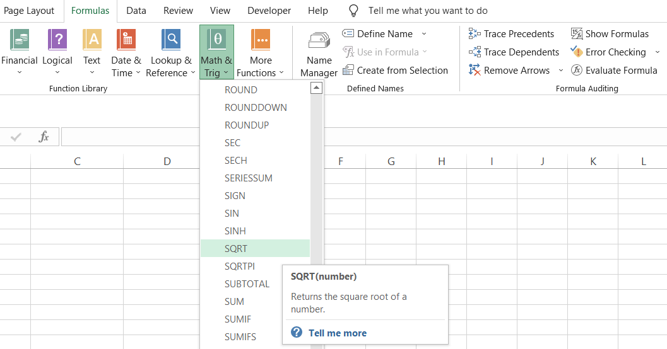Open the Financial functions library
This screenshot has height=349, width=667.
pos(19,53)
